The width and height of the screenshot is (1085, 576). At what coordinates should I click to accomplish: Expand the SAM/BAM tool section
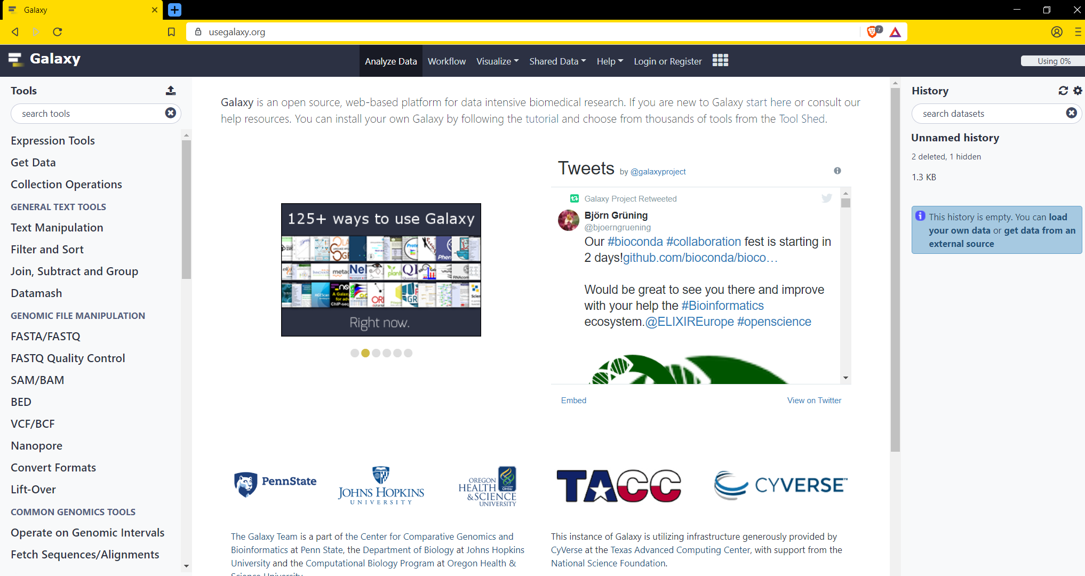click(37, 380)
